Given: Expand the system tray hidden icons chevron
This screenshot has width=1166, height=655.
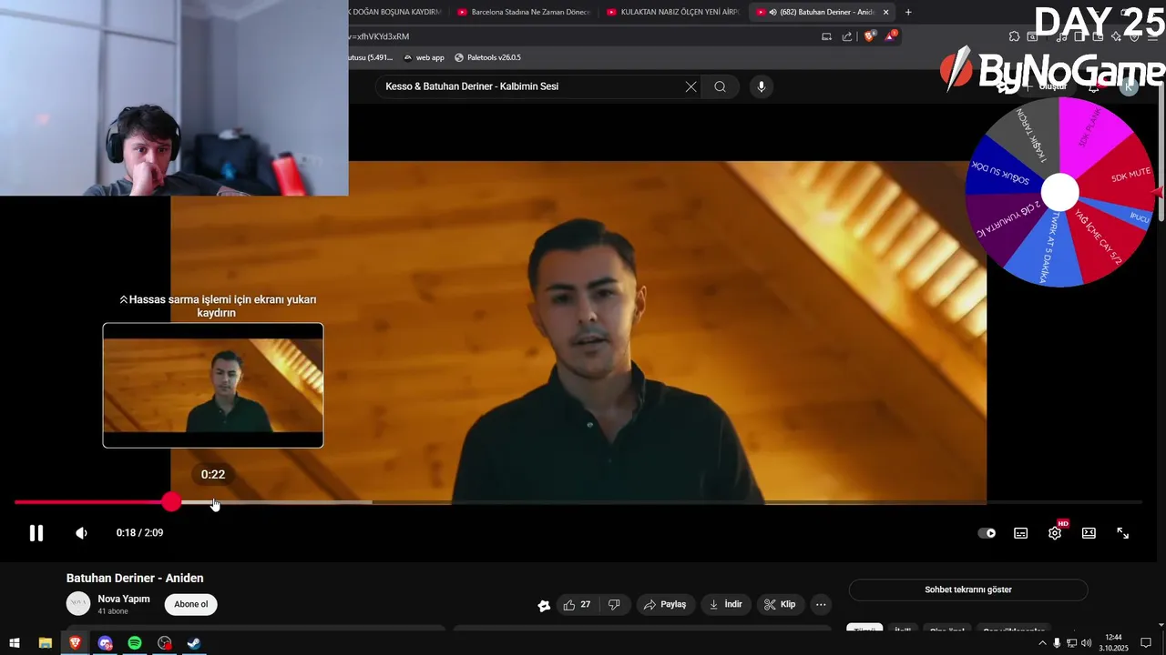Looking at the screenshot, I should (x=1042, y=643).
